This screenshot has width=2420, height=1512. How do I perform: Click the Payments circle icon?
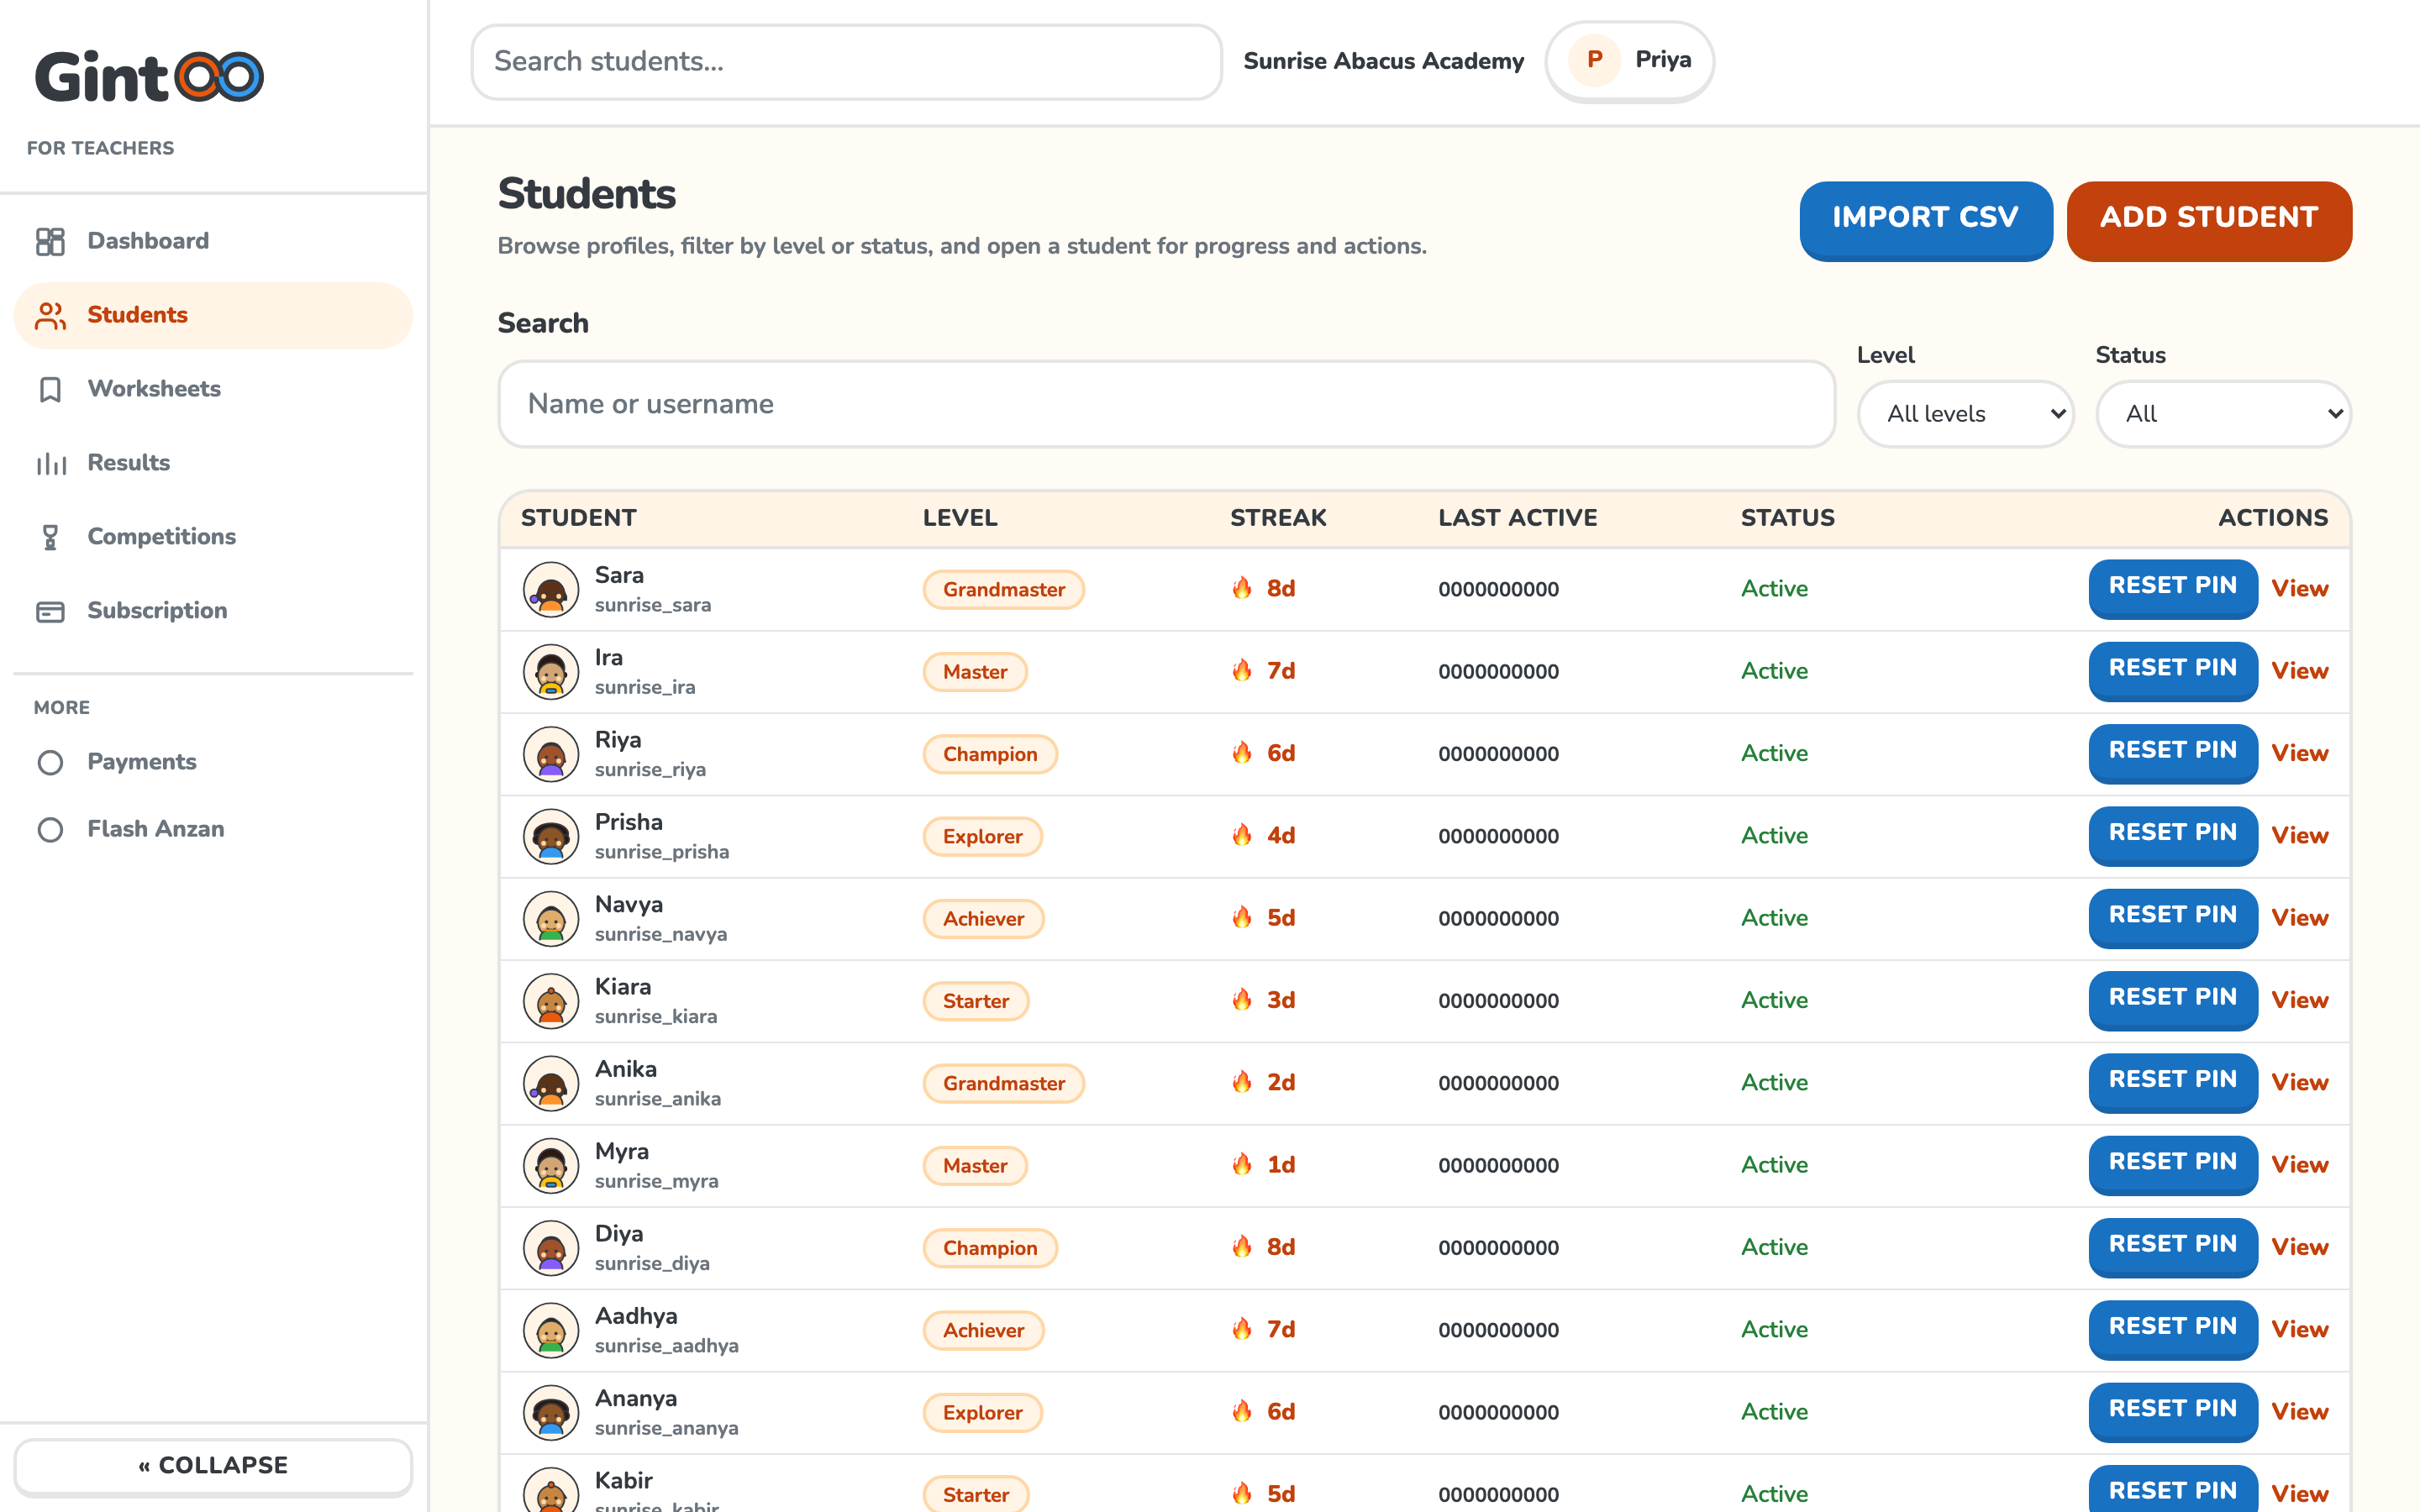click(x=50, y=762)
